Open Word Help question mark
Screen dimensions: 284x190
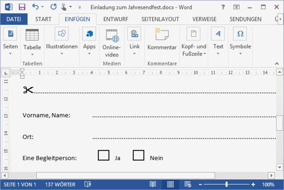[223, 7]
